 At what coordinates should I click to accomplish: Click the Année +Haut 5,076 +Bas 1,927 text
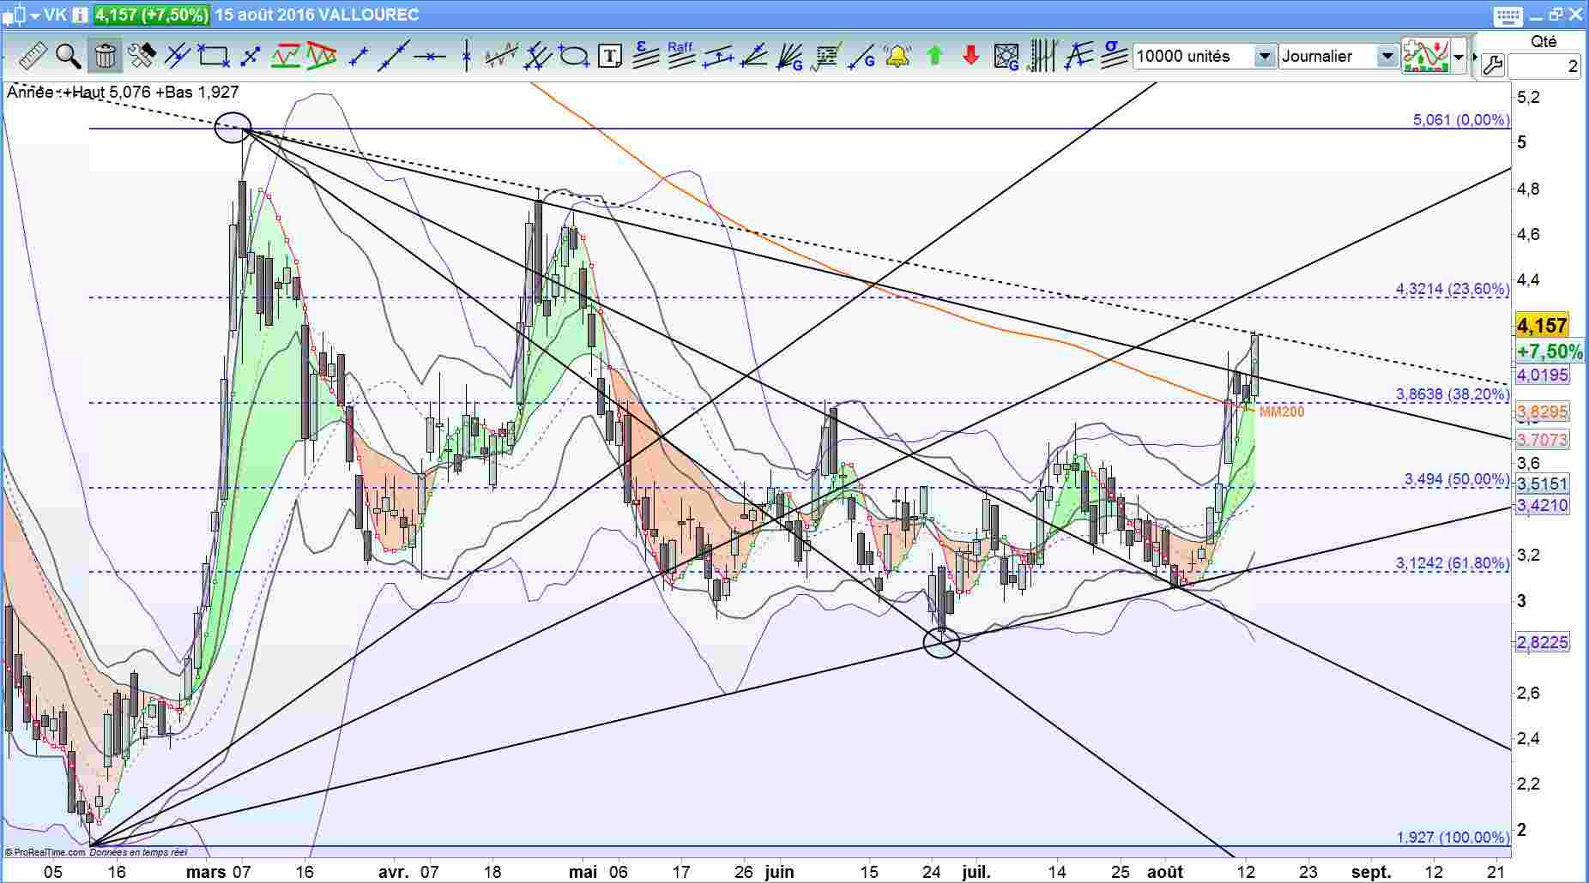(x=123, y=92)
